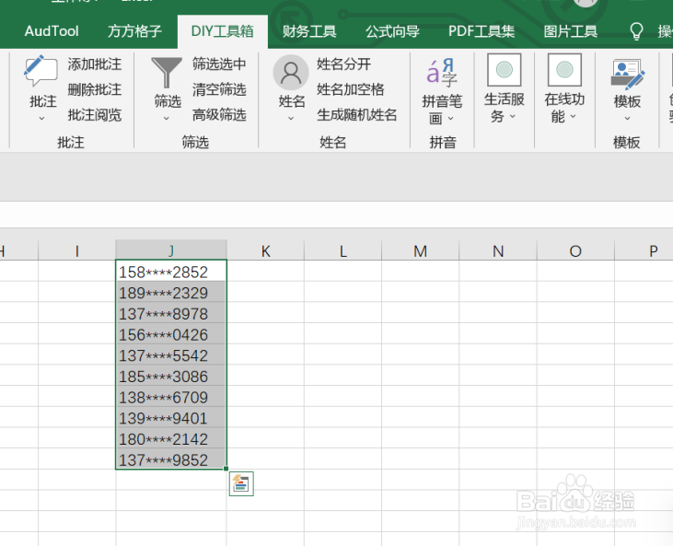Select cell containing 158****2852
673x546 pixels.
pyautogui.click(x=171, y=272)
